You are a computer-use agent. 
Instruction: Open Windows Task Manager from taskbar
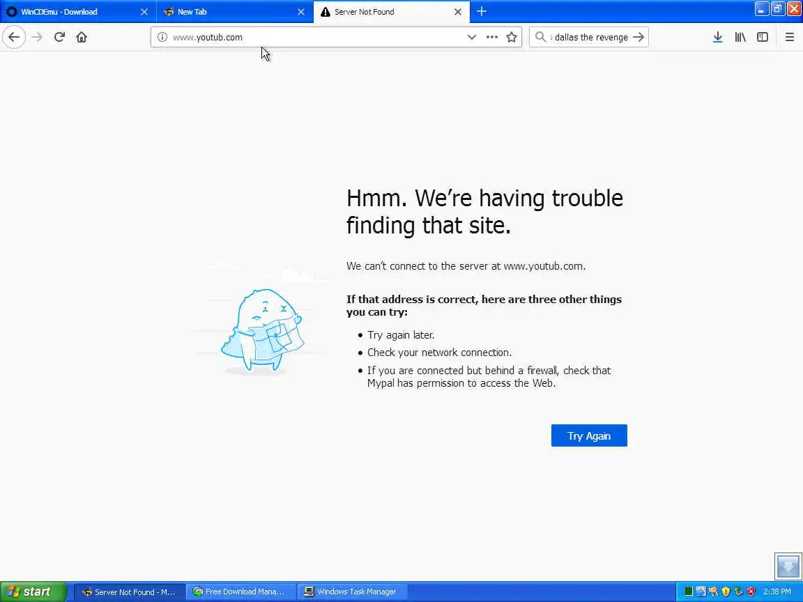[x=351, y=592]
